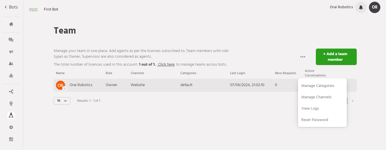This screenshot has height=150, width=386.
Task: Open the puzzle piece integrations icon
Action: coord(11,139)
